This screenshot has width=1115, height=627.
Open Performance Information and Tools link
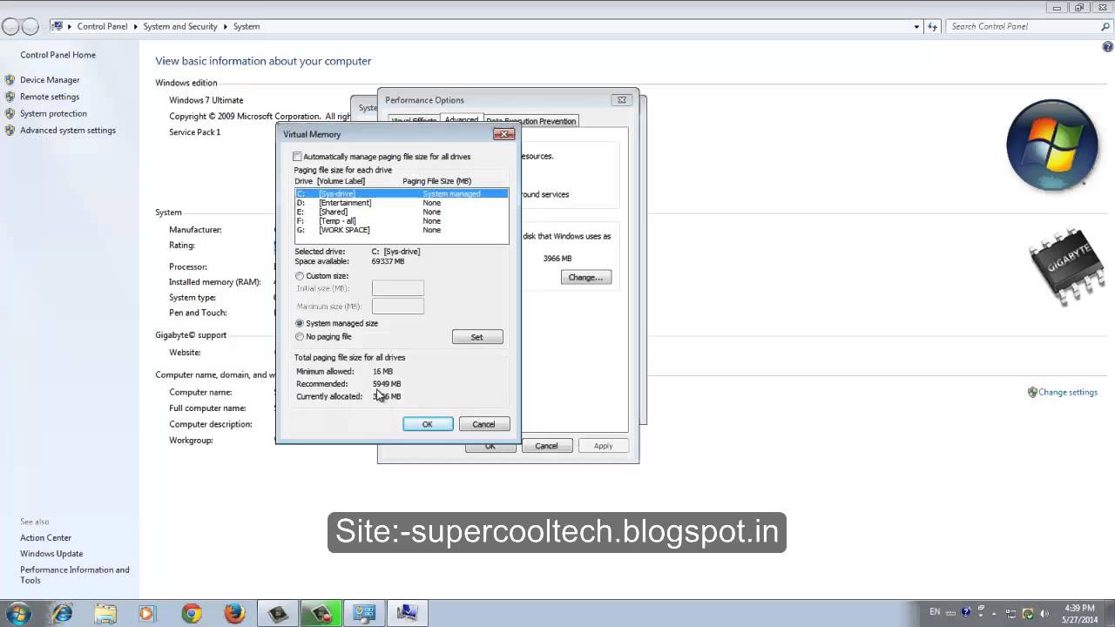[x=75, y=575]
